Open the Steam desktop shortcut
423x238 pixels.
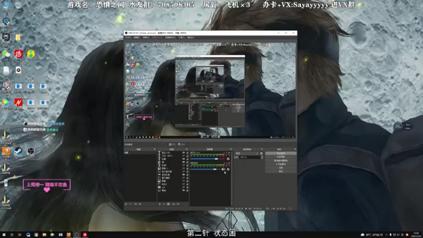tap(19, 151)
